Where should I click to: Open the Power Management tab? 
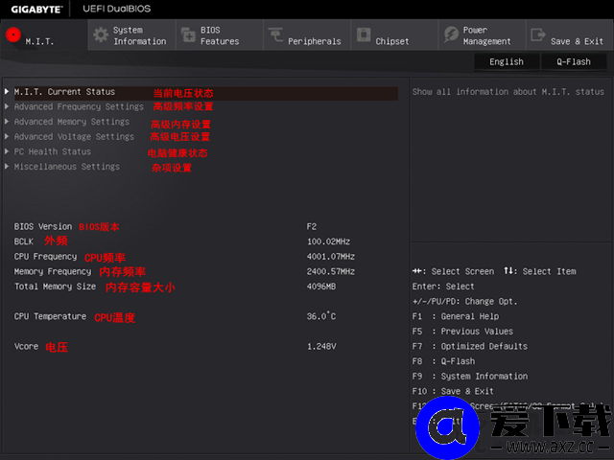(483, 34)
